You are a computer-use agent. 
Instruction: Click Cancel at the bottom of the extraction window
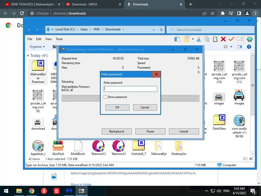click(184, 131)
